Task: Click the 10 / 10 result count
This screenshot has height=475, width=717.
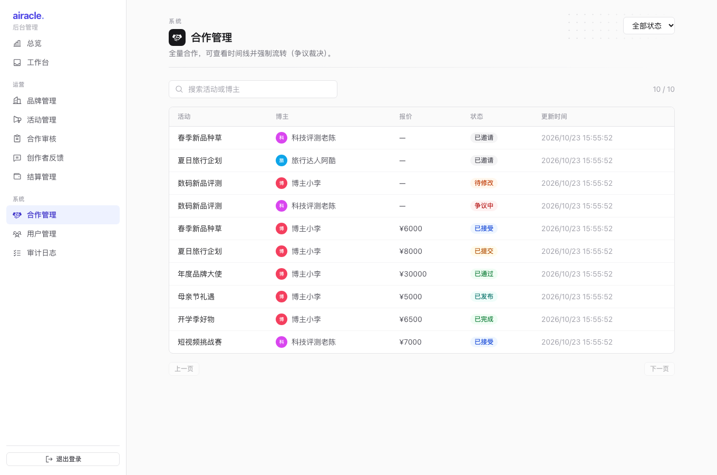Action: click(664, 89)
